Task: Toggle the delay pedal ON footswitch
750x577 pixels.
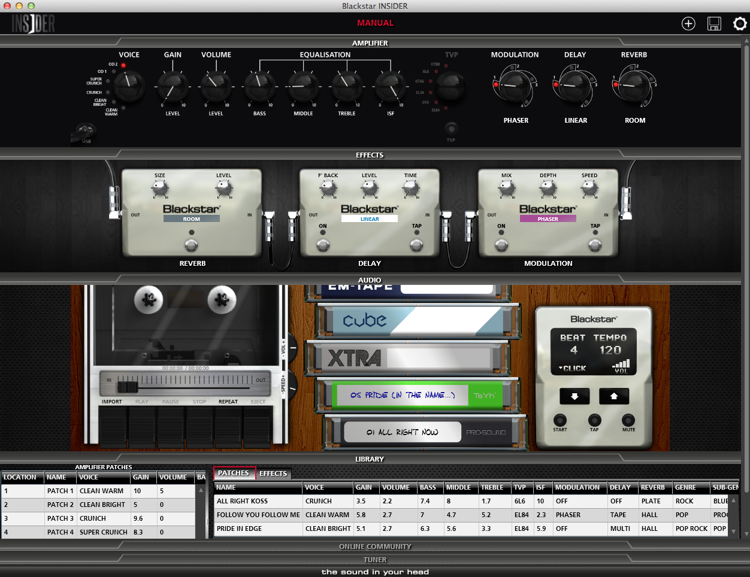Action: pos(323,245)
